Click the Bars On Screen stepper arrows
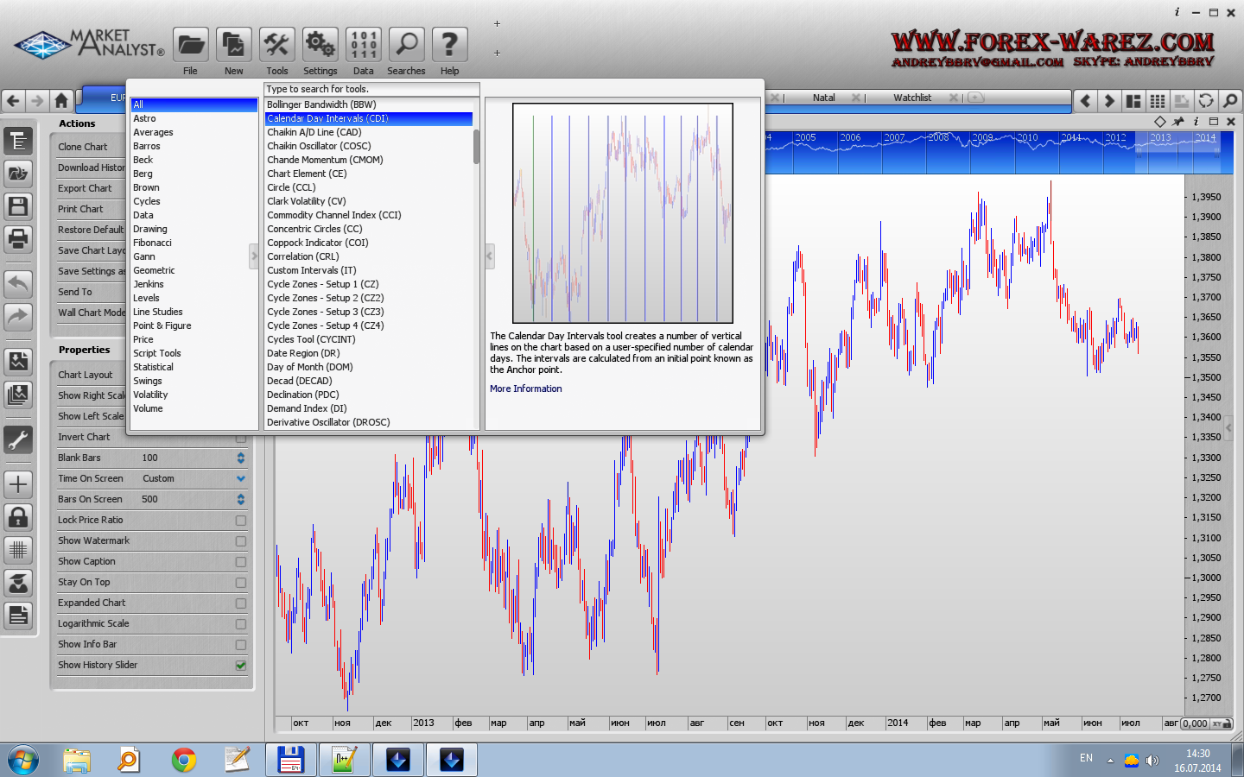Viewport: 1244px width, 777px height. (x=241, y=500)
